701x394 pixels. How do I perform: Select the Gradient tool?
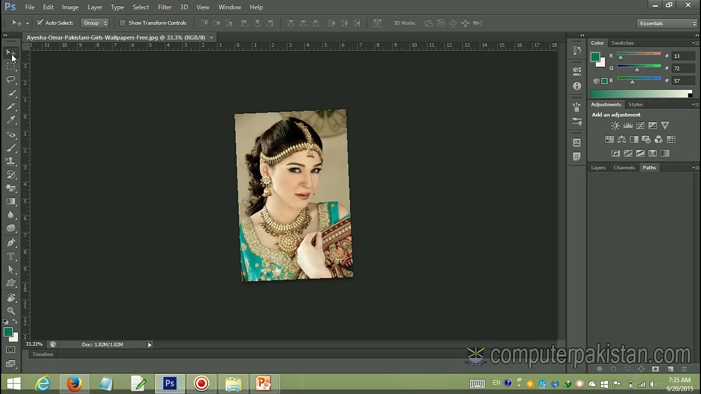point(11,201)
